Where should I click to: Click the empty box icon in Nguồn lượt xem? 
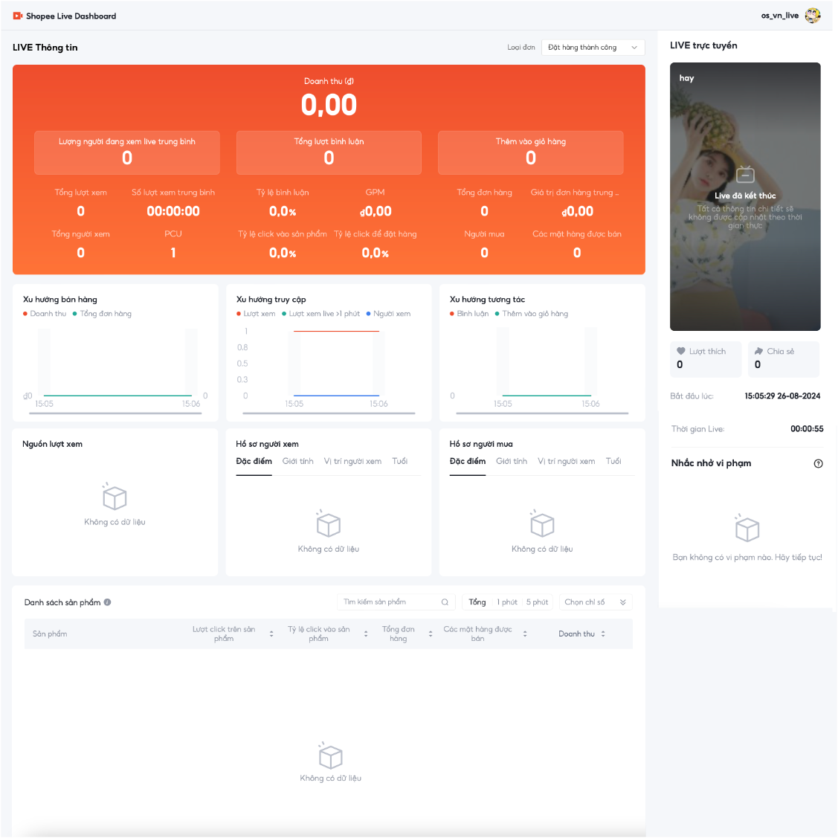115,497
